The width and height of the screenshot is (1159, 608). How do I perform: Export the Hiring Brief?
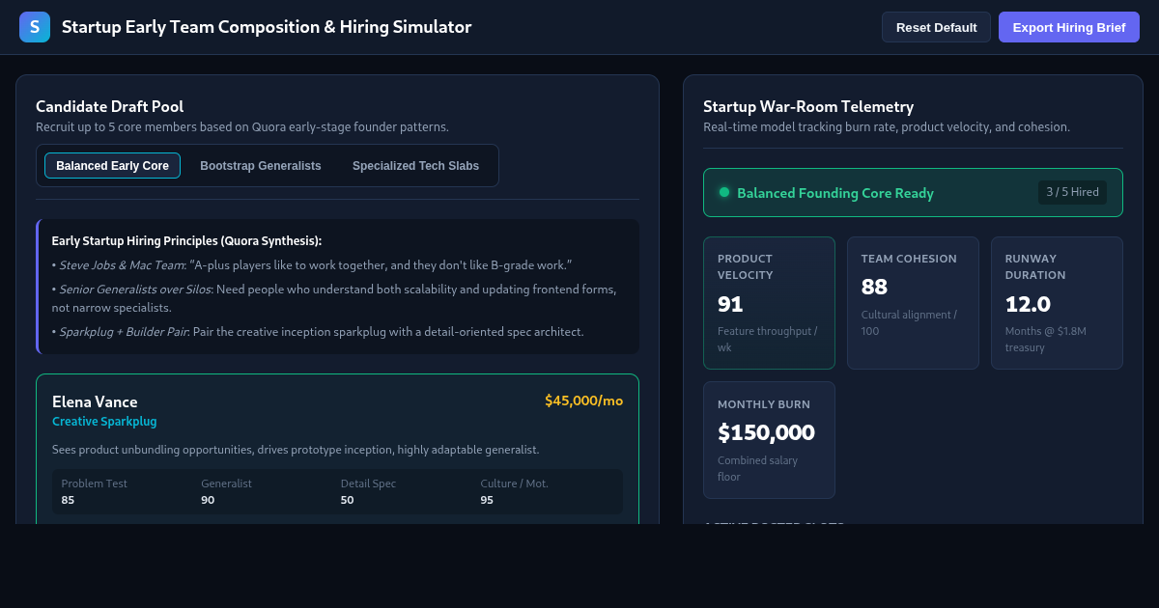coord(1069,27)
